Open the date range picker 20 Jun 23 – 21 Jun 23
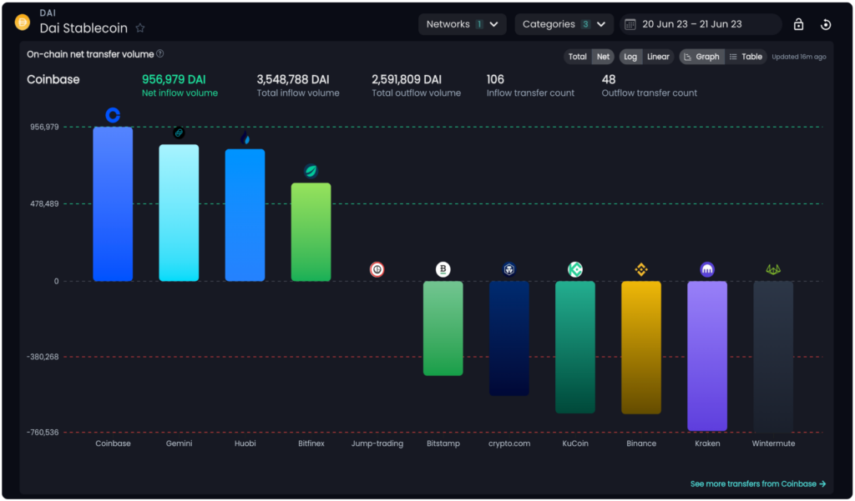This screenshot has width=855, height=501. coord(701,24)
